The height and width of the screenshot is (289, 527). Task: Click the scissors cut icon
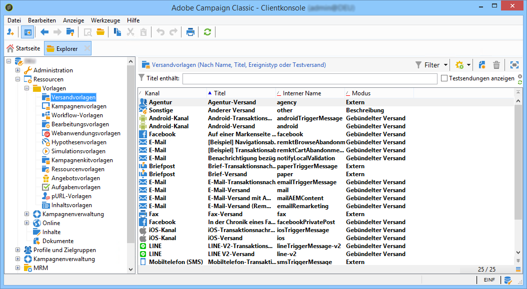[130, 32]
